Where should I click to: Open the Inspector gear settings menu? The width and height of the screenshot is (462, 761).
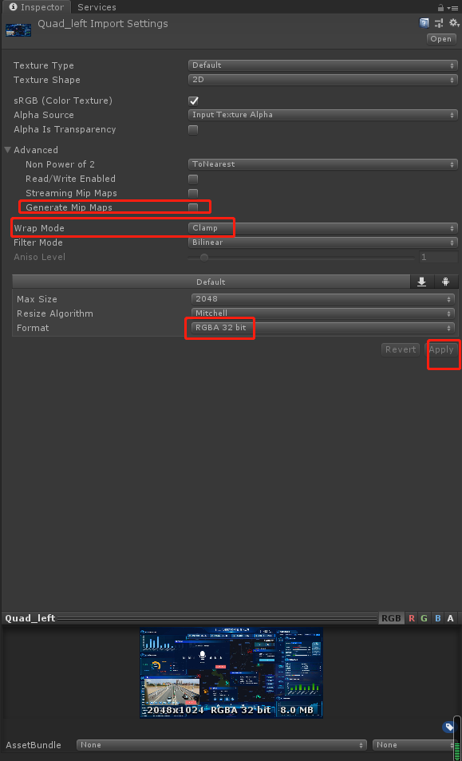(453, 23)
